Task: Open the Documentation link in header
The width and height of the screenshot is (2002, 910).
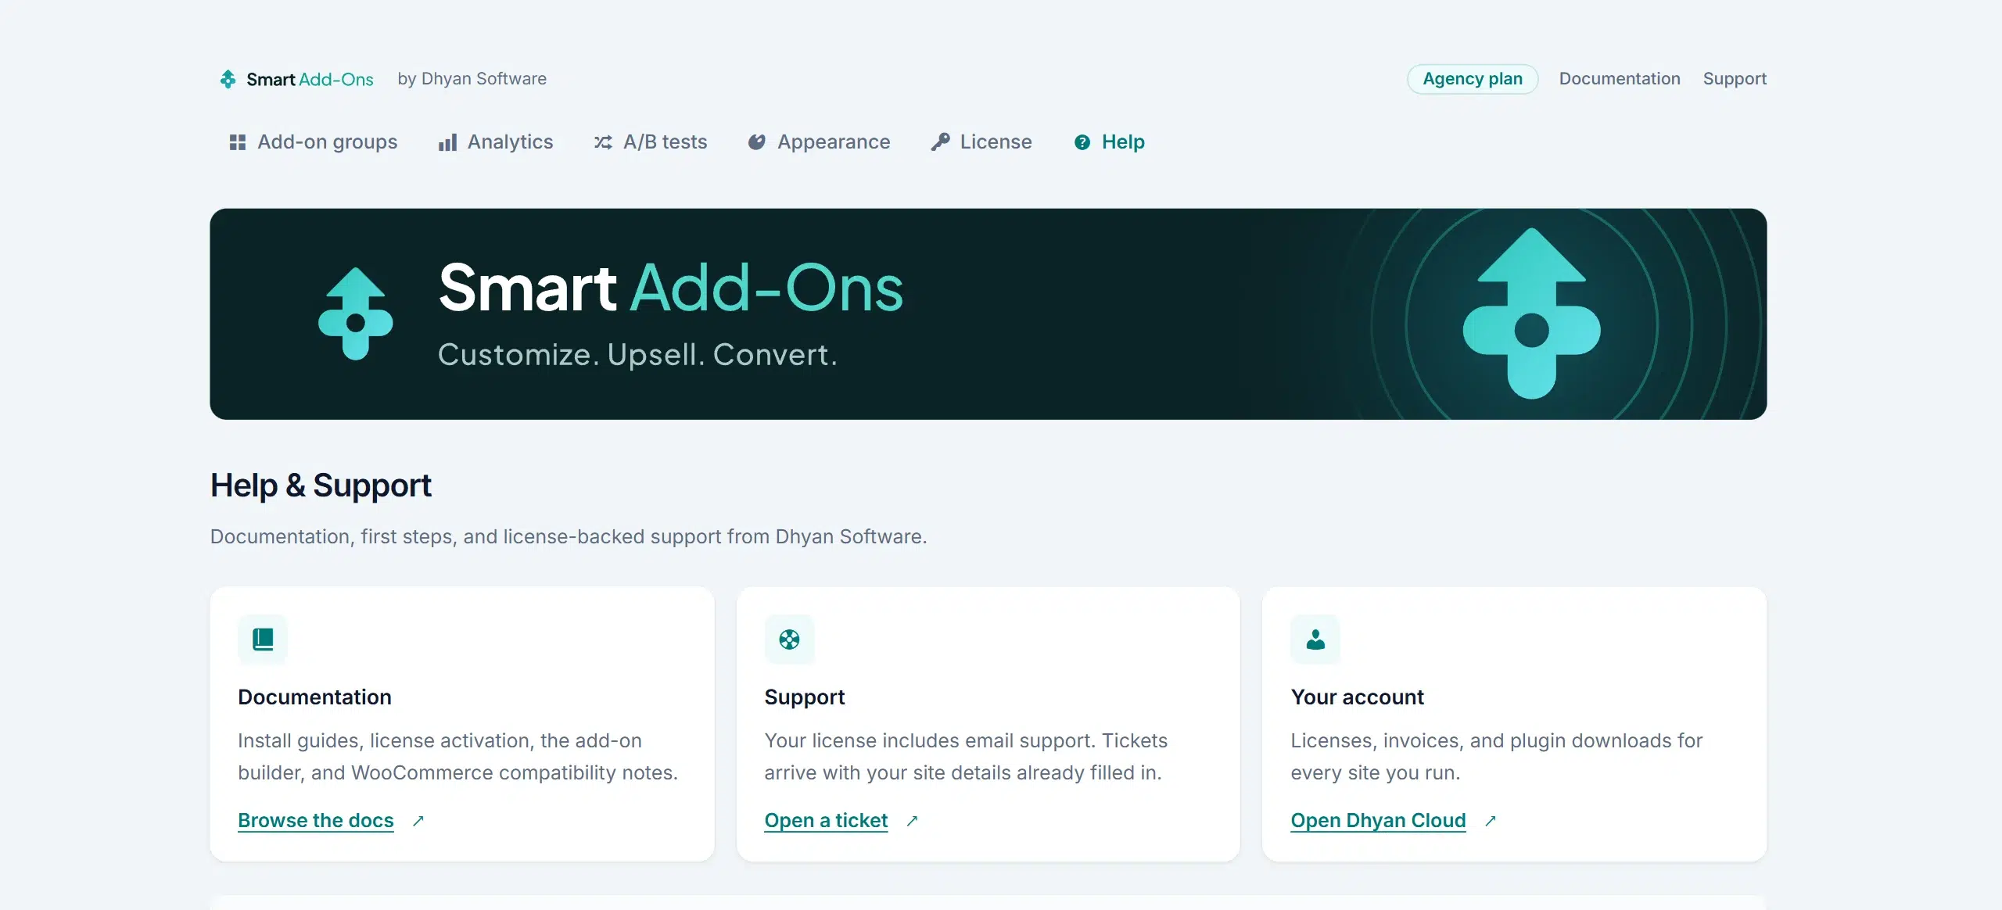Action: (1620, 79)
